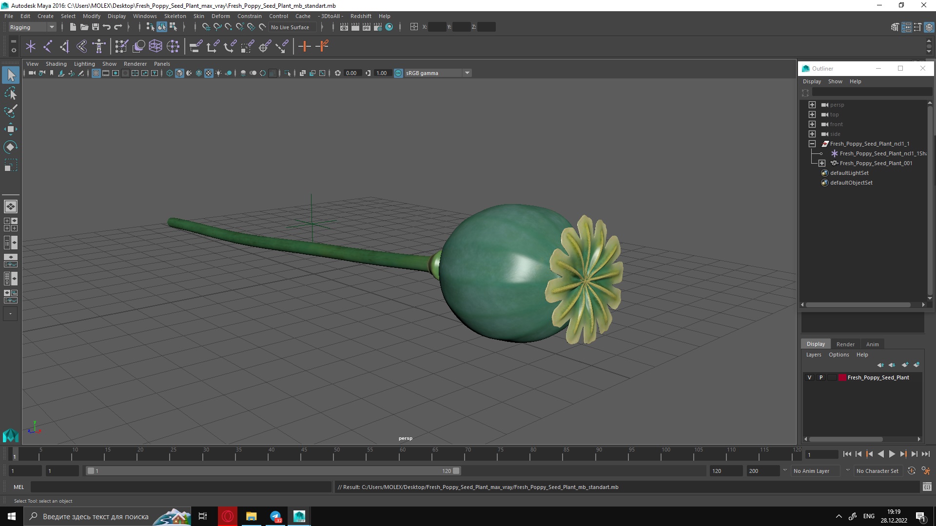Toggle viewport grid display
The image size is (936, 526).
click(96, 74)
